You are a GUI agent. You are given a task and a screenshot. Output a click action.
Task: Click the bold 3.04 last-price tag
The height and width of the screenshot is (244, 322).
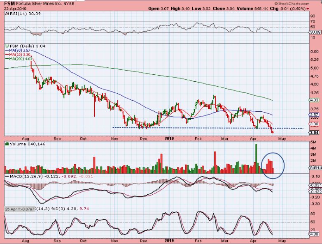pyautogui.click(x=315, y=133)
